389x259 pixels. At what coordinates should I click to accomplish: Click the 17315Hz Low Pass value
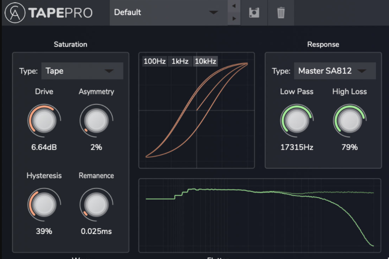[296, 147]
